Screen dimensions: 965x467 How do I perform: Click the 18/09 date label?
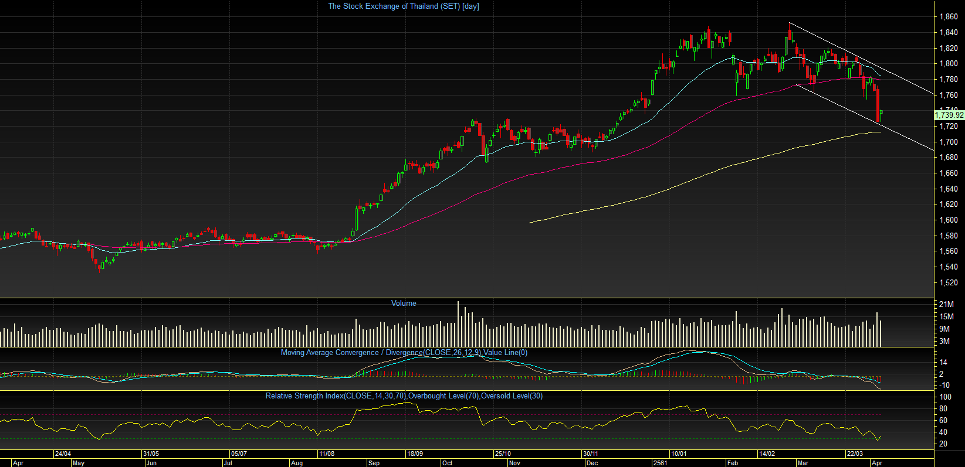pyautogui.click(x=415, y=454)
